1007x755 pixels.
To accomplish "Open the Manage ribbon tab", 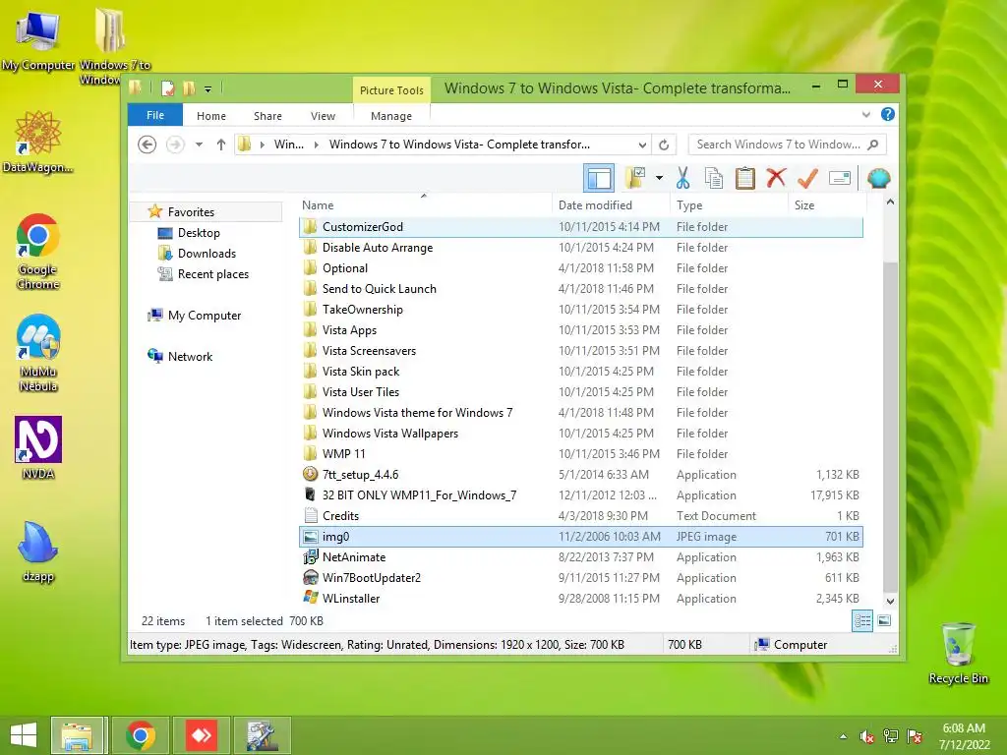I will (x=391, y=116).
